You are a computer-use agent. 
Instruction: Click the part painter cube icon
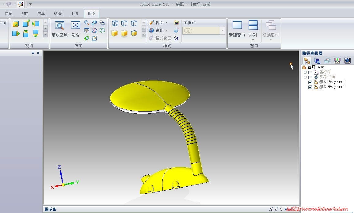coord(176,30)
